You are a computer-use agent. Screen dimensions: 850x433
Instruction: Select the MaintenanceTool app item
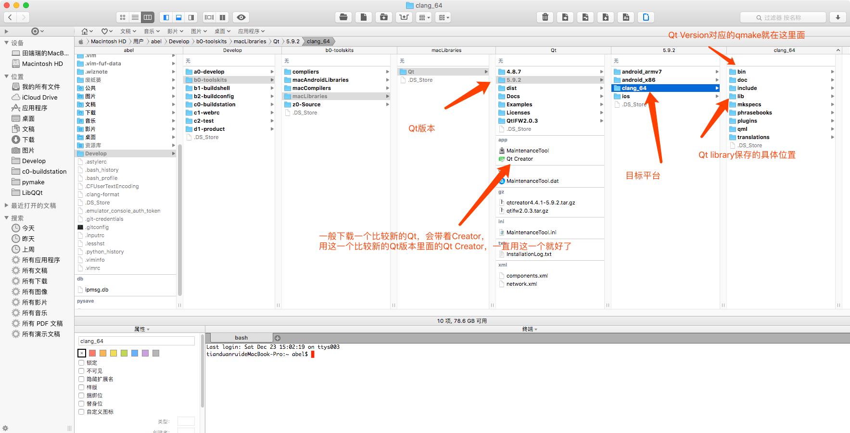pos(527,151)
